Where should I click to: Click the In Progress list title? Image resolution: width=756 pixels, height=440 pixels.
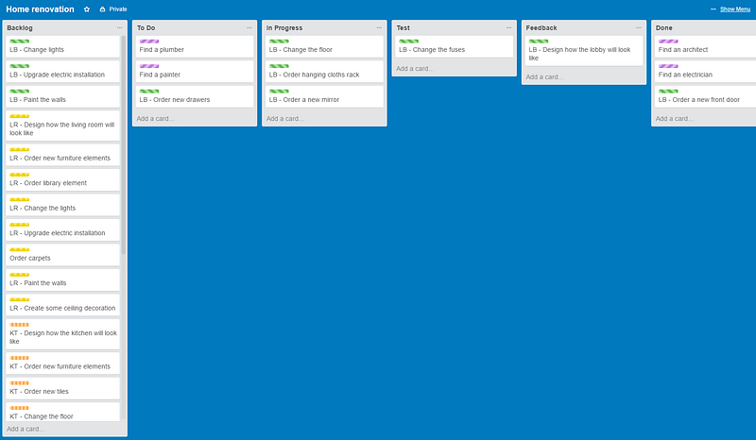coord(284,28)
